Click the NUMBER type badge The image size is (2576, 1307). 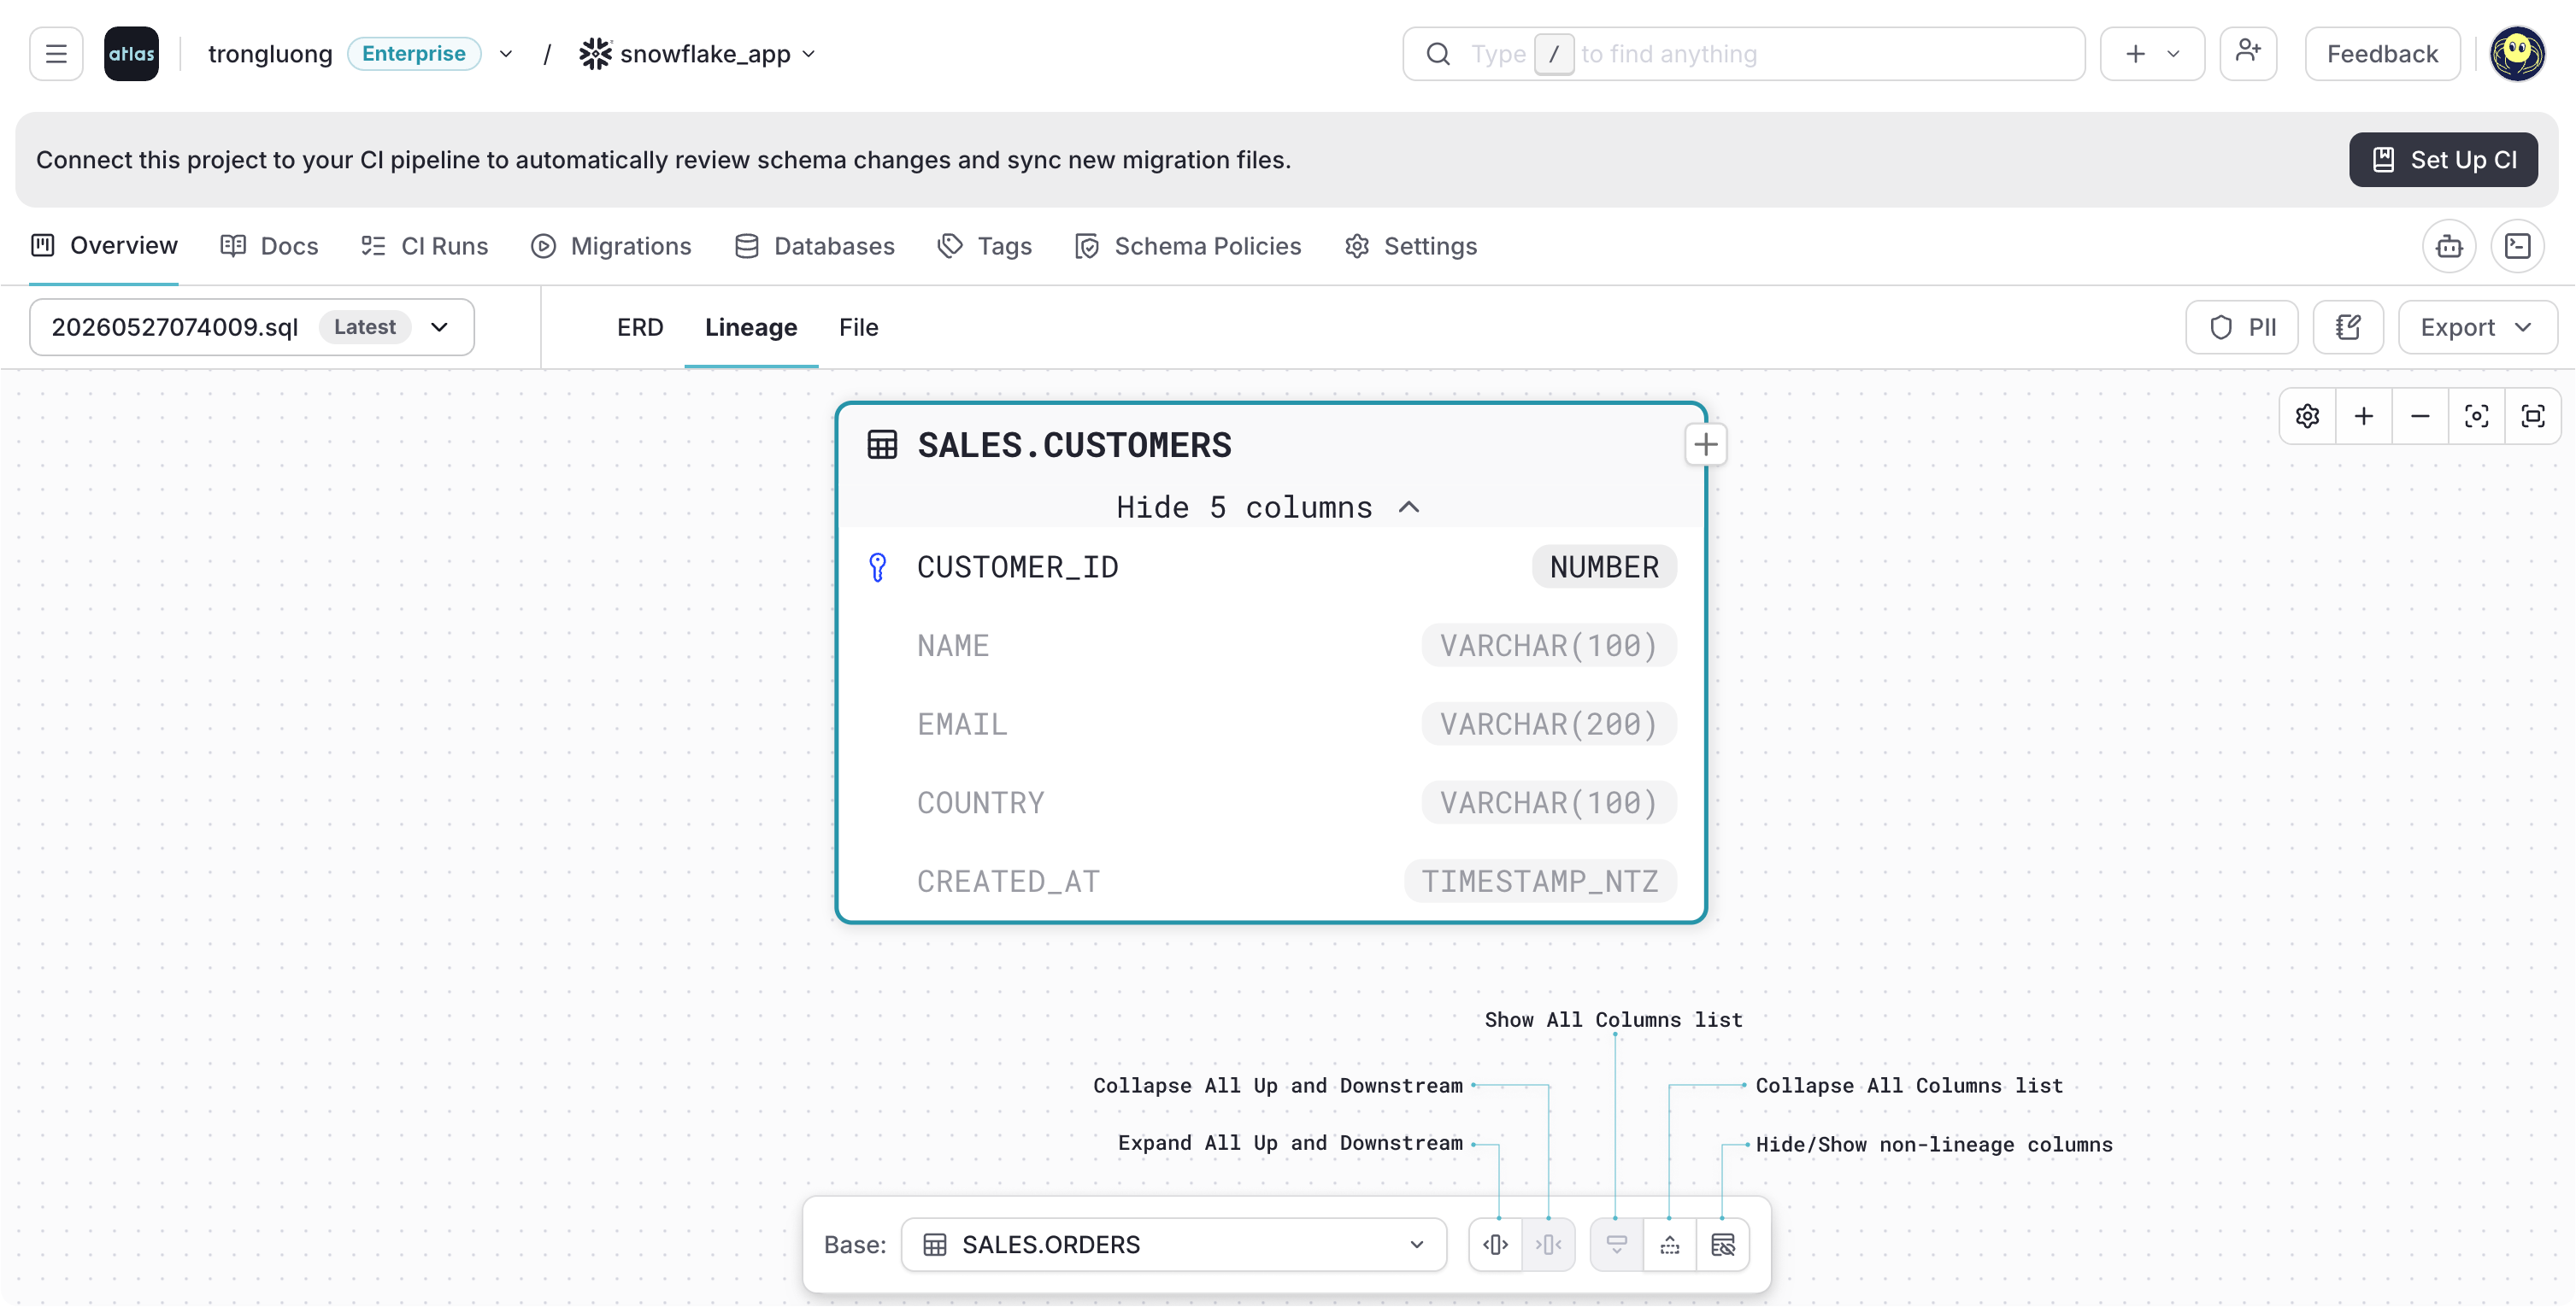(1603, 567)
